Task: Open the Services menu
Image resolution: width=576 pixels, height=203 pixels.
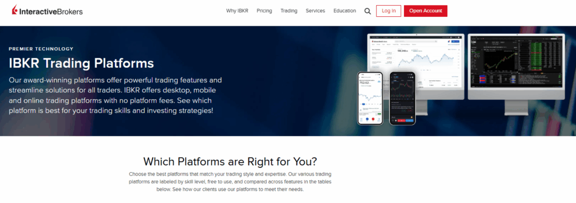Action: 315,11
